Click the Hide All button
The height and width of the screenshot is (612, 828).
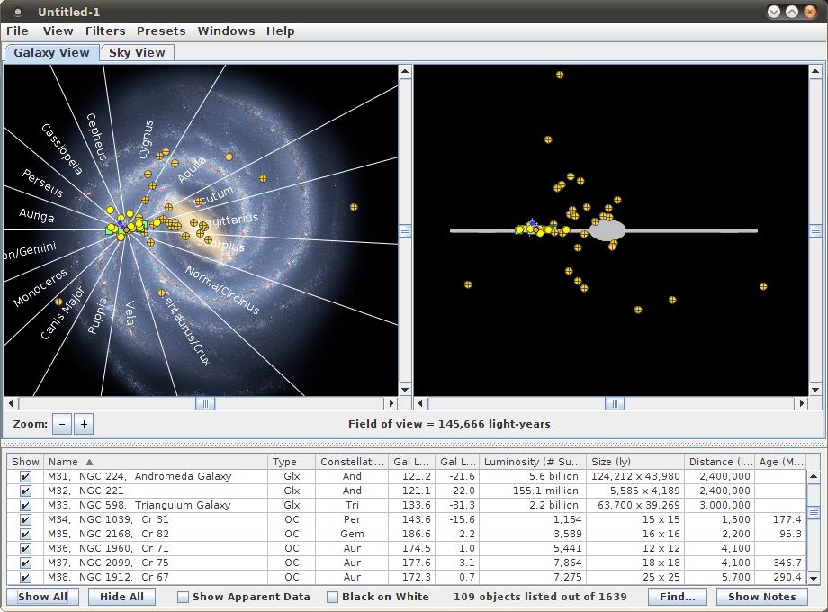pyautogui.click(x=121, y=597)
